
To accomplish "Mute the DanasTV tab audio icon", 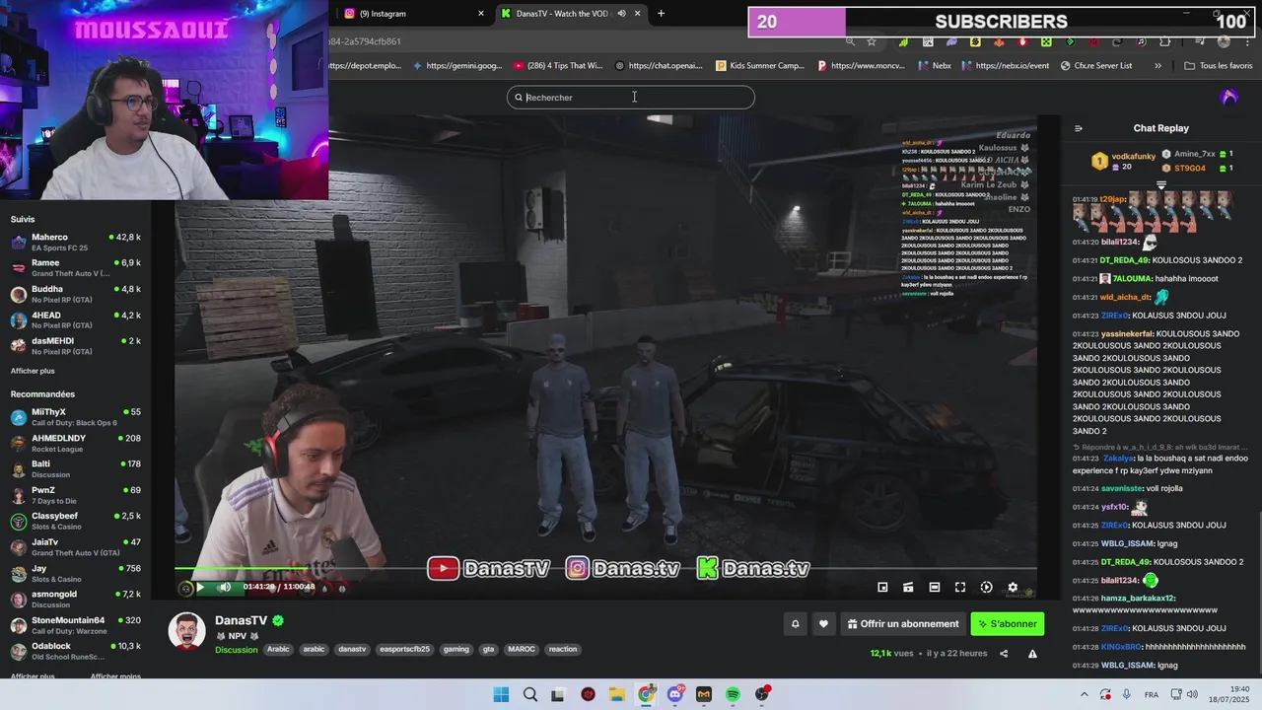I will 621,14.
